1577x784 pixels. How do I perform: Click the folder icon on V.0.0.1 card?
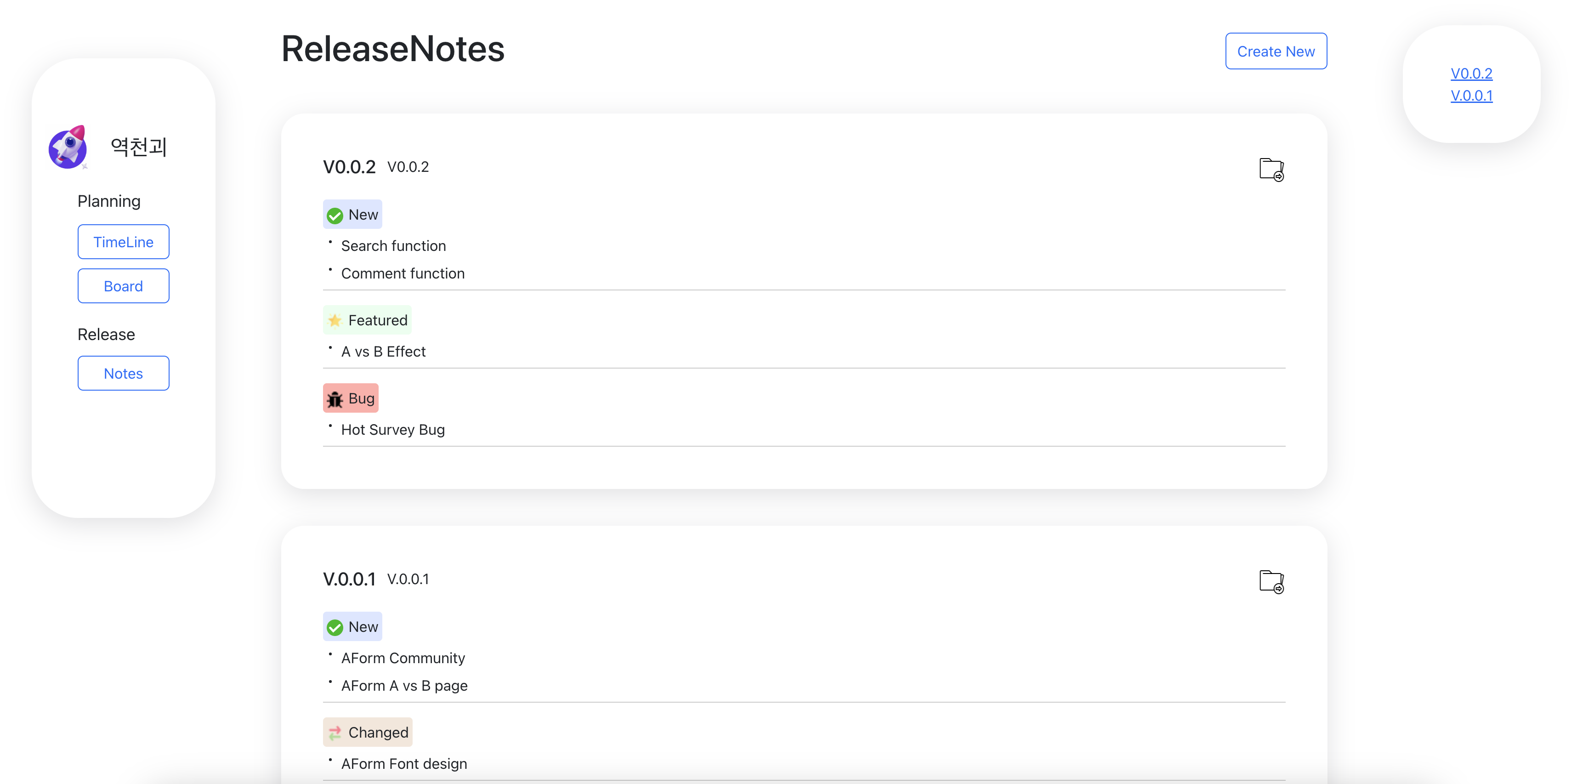1271,581
